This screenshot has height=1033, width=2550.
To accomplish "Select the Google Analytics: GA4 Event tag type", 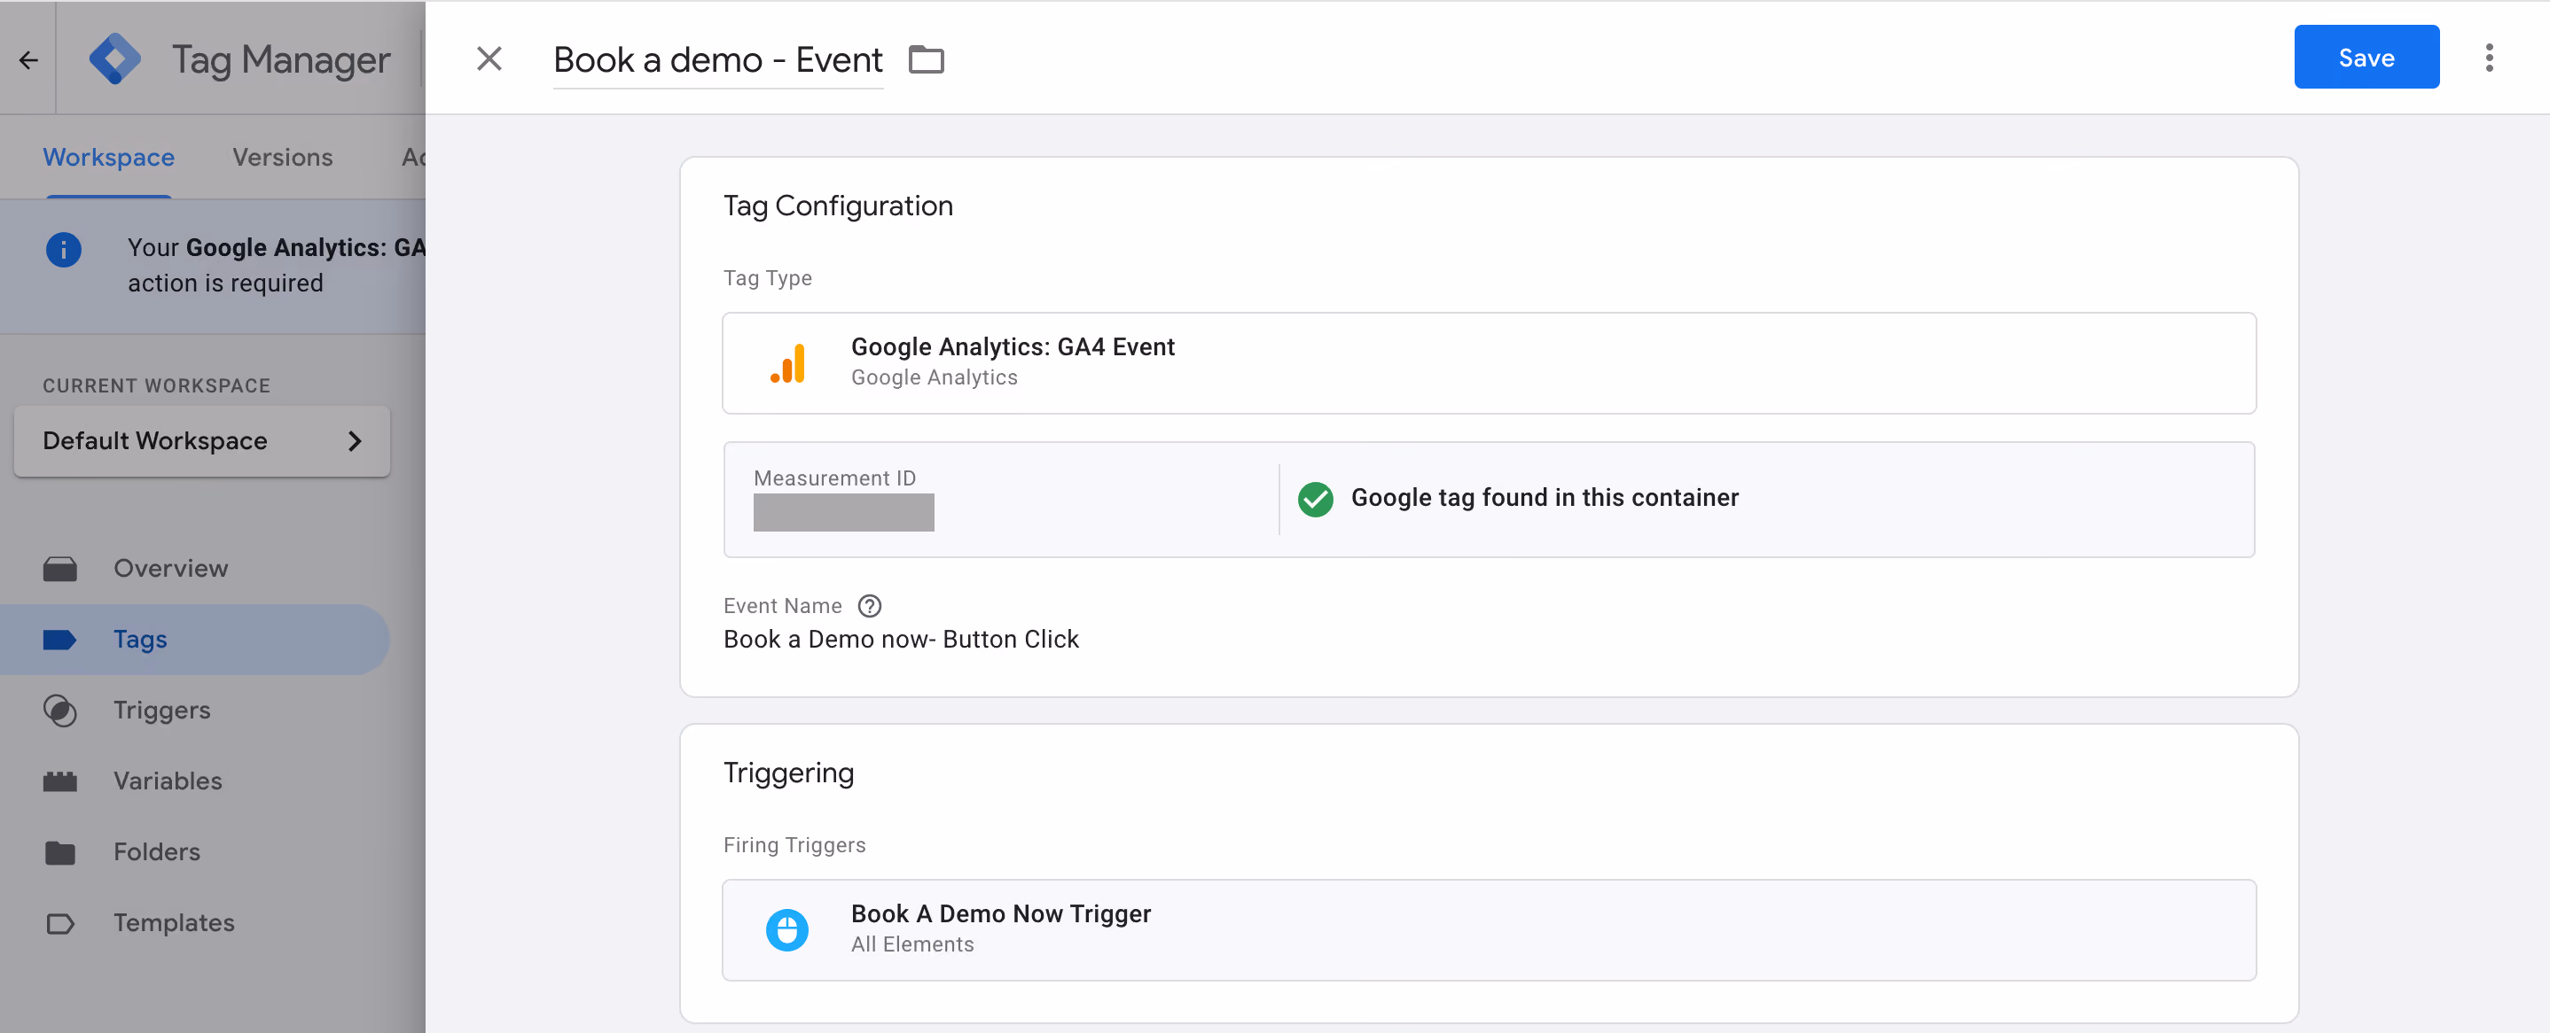I will click(1489, 363).
